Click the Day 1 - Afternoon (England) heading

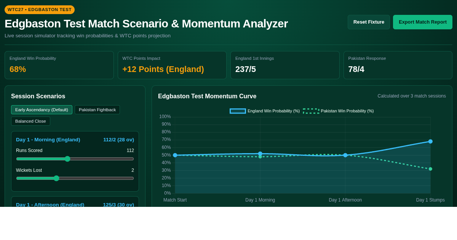(50, 205)
